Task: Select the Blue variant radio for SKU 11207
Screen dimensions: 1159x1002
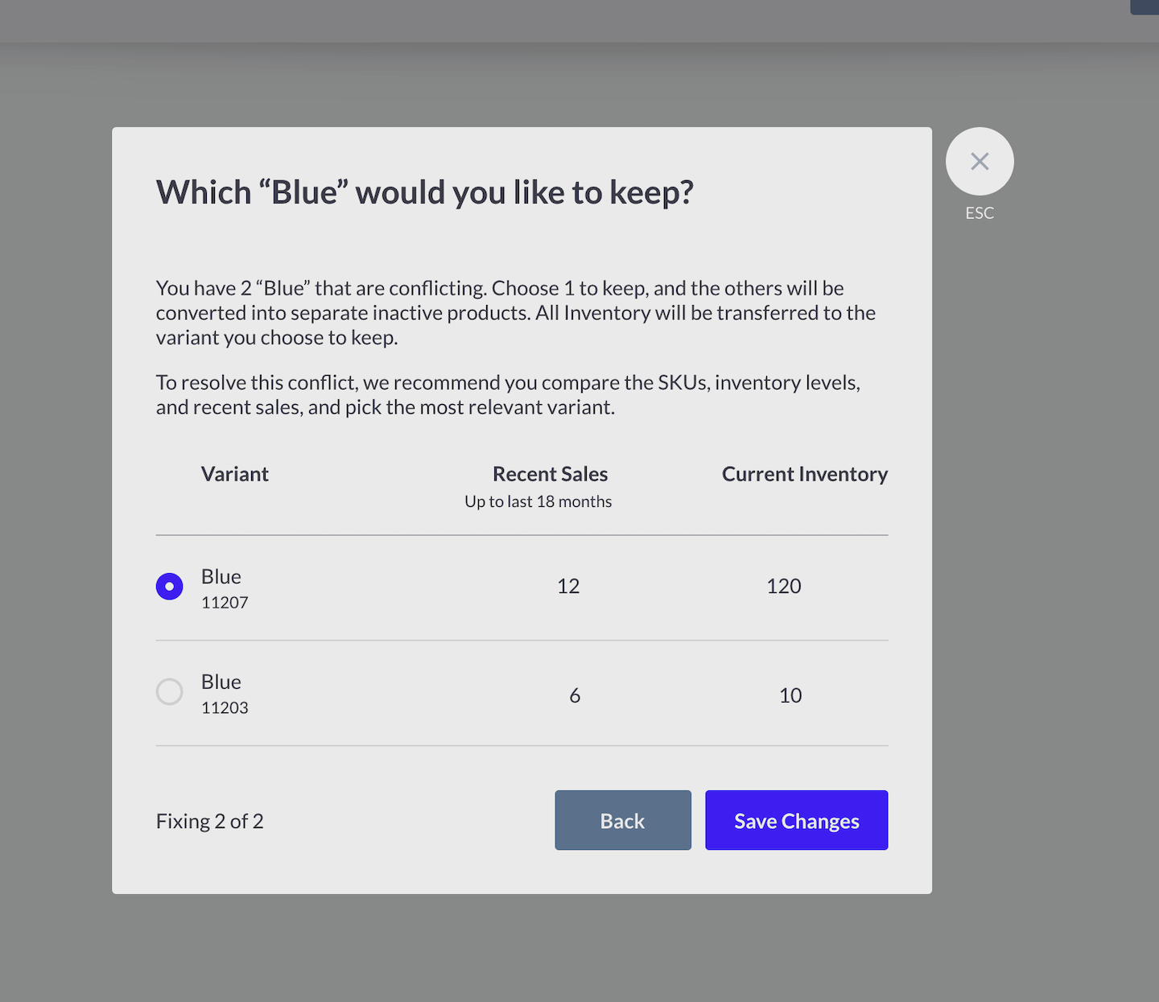Action: (169, 587)
